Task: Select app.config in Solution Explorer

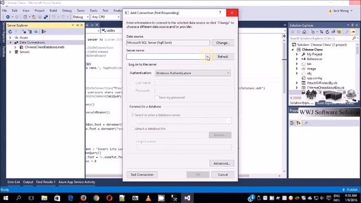Action: (x=314, y=78)
